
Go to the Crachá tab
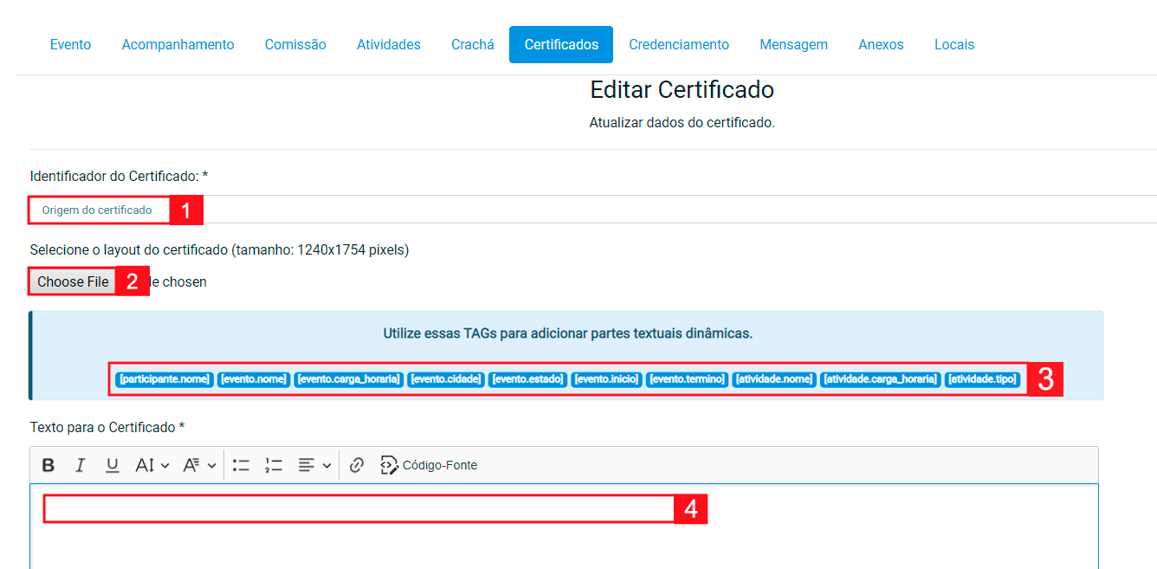coord(472,44)
